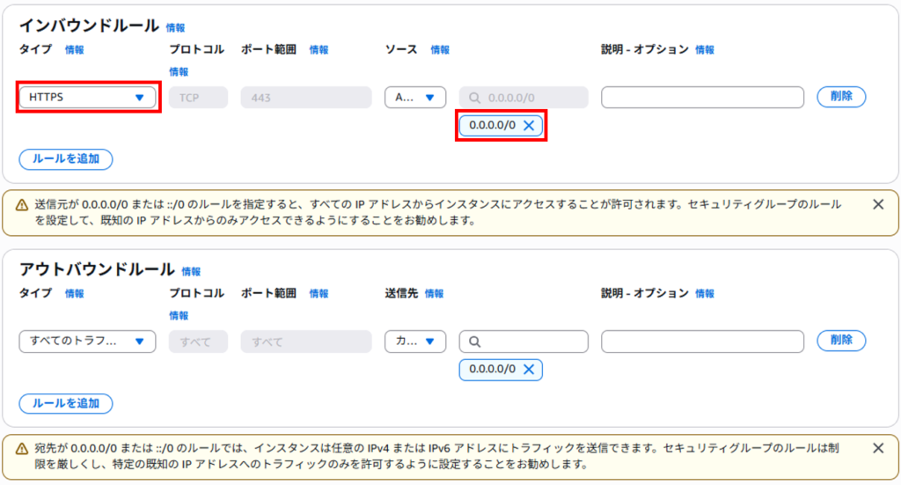This screenshot has height=485, width=901.
Task: Open 情報 link next to インバウンドルール heading
Action: tap(175, 27)
